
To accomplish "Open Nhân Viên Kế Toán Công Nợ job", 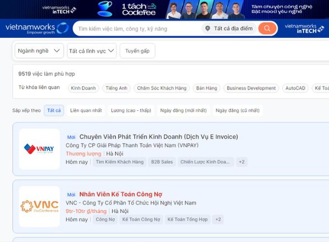I will (121, 194).
